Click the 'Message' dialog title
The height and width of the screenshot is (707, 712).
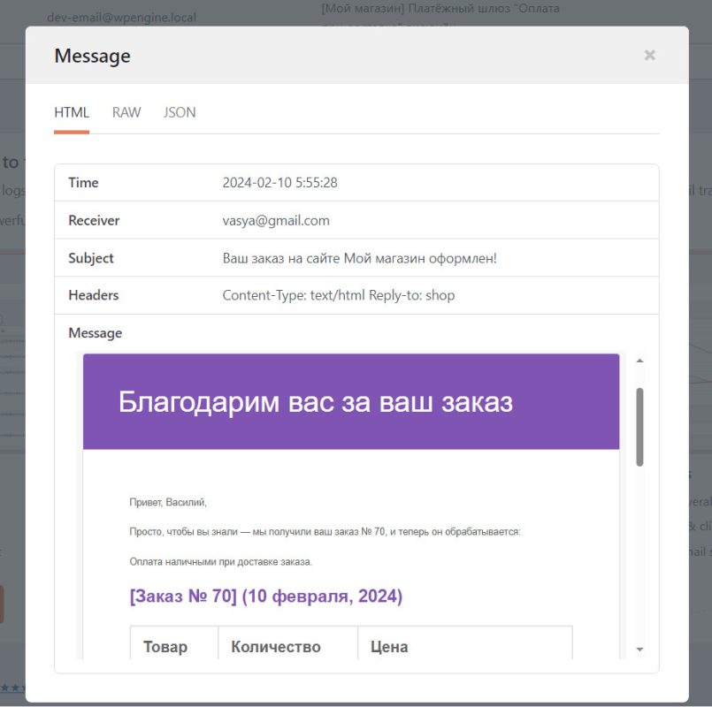93,55
